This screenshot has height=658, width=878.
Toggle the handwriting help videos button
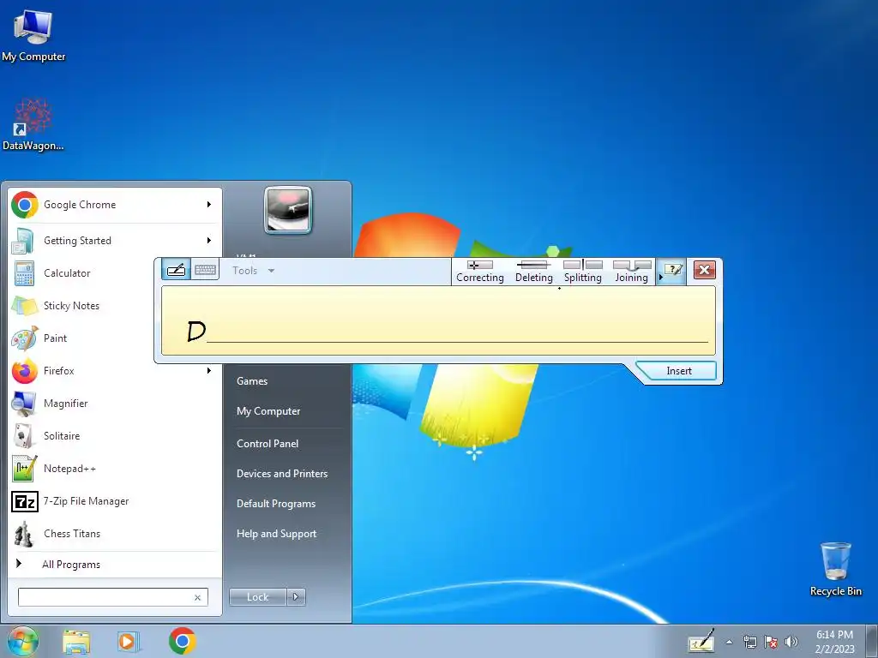pyautogui.click(x=671, y=271)
